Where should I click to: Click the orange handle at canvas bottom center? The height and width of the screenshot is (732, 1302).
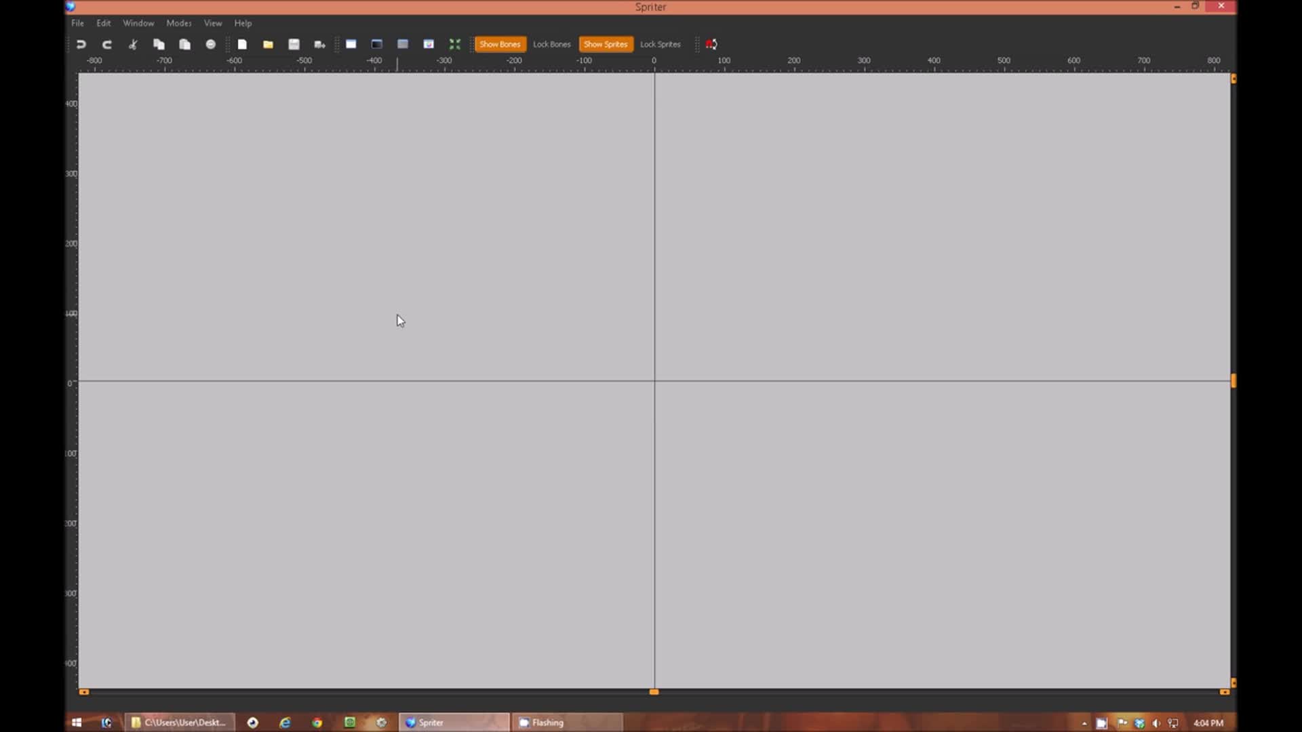tap(654, 692)
